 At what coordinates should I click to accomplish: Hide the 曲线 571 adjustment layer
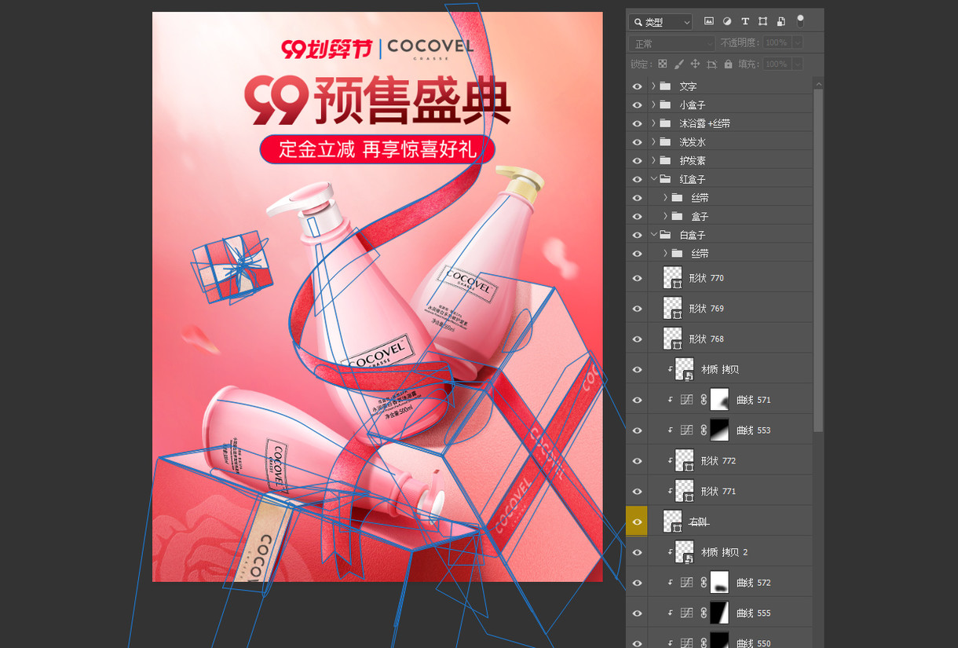pyautogui.click(x=637, y=400)
